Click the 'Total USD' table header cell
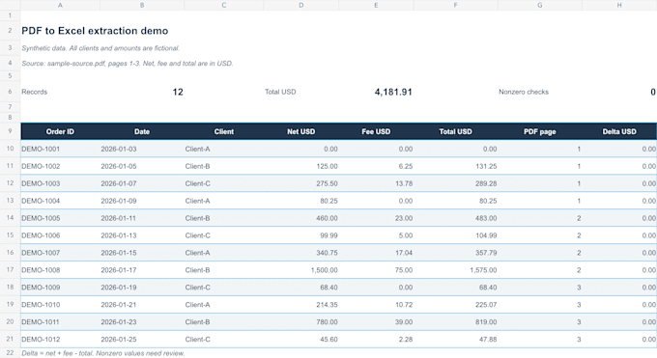The width and height of the screenshot is (657, 358). point(455,131)
